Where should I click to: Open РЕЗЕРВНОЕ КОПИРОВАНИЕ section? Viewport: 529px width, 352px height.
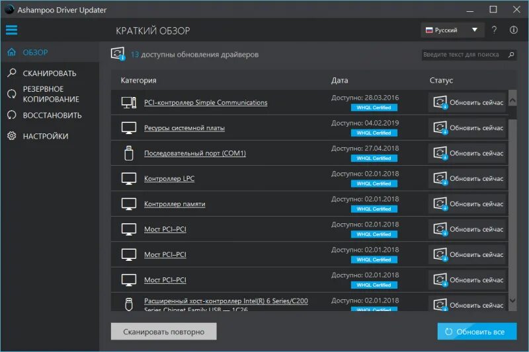tap(50, 94)
